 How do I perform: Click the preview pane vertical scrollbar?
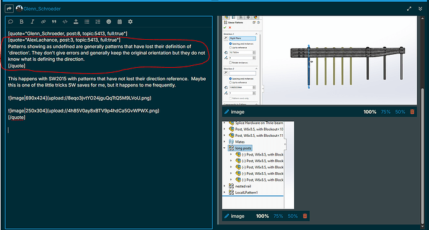(423, 156)
